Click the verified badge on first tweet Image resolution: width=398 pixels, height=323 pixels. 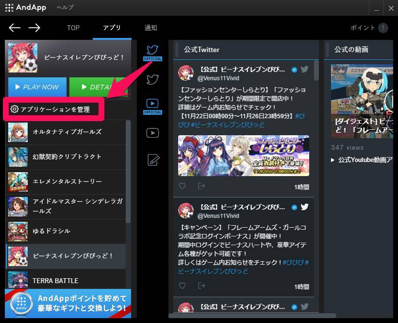pyautogui.click(x=295, y=70)
